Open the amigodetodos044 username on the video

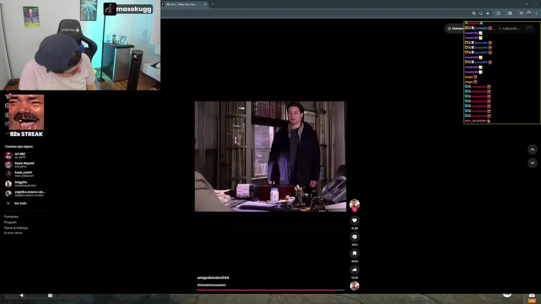click(x=213, y=277)
